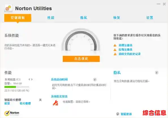Click the green disk capacity usage bar

tap(17, 87)
